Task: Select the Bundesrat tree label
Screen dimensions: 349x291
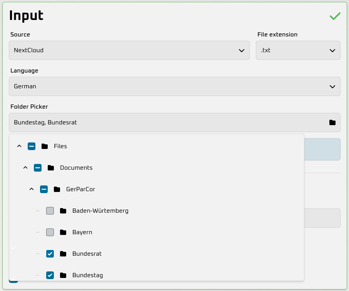Action: tap(87, 254)
